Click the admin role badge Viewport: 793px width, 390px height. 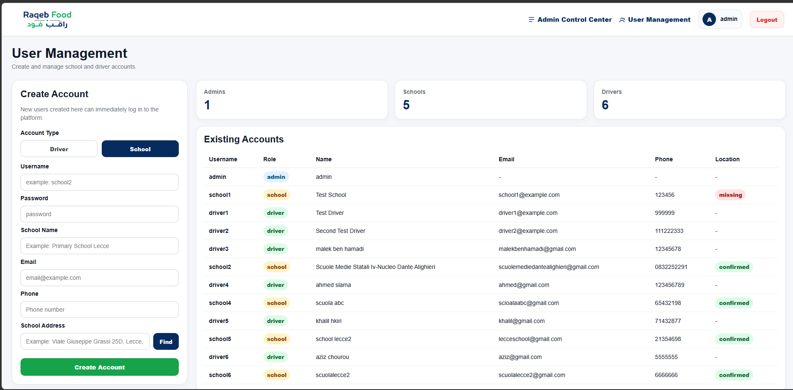(x=276, y=177)
